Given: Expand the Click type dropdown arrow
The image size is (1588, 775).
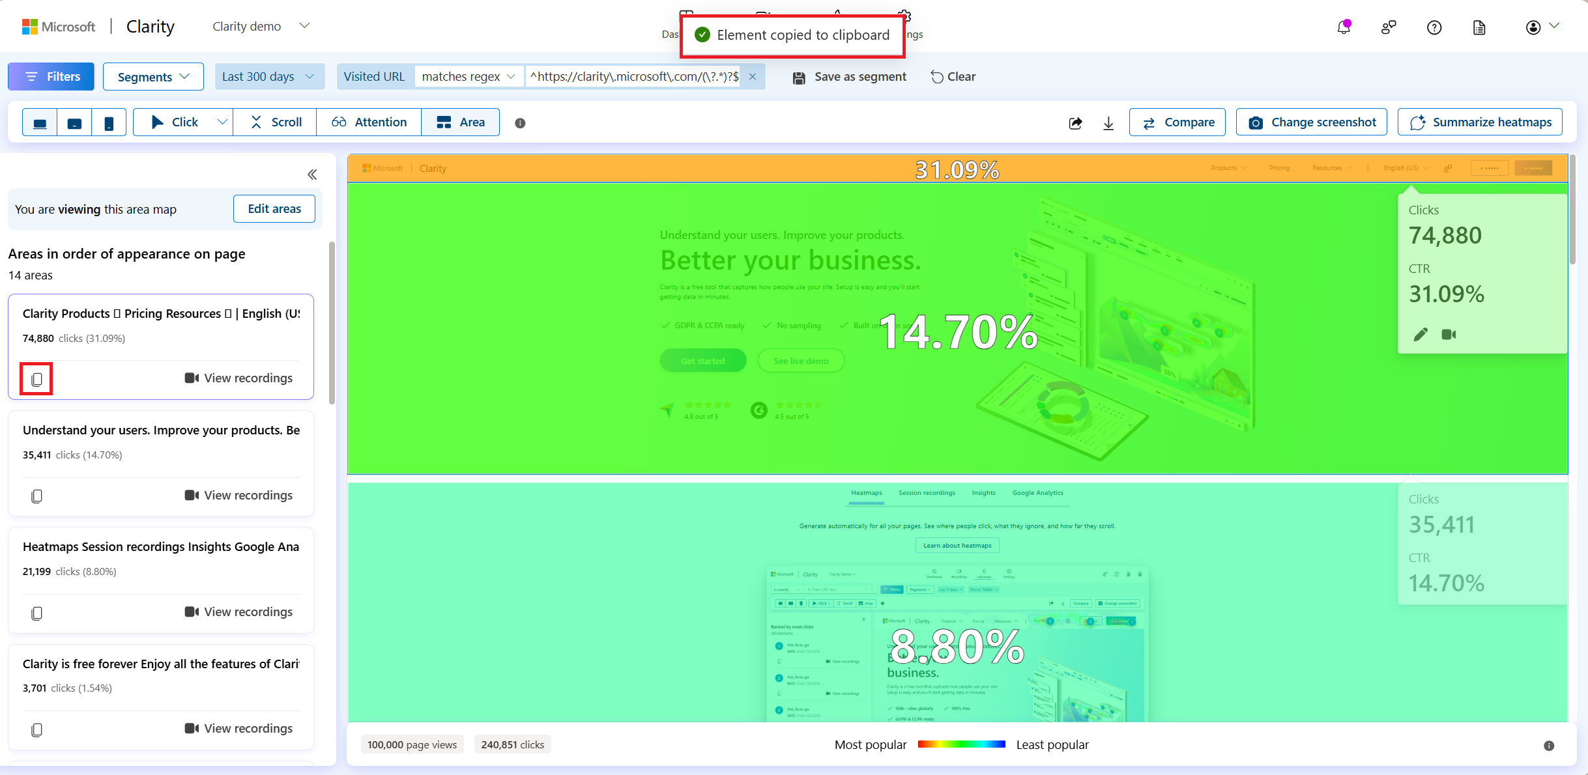Looking at the screenshot, I should coord(223,122).
